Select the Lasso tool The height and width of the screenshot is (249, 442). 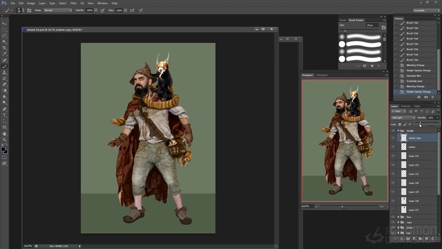pos(4,36)
